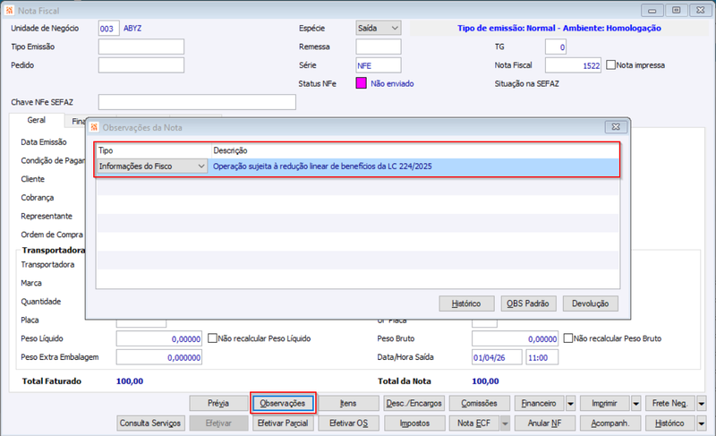
Task: Click the Efetivar OS button
Action: click(348, 423)
